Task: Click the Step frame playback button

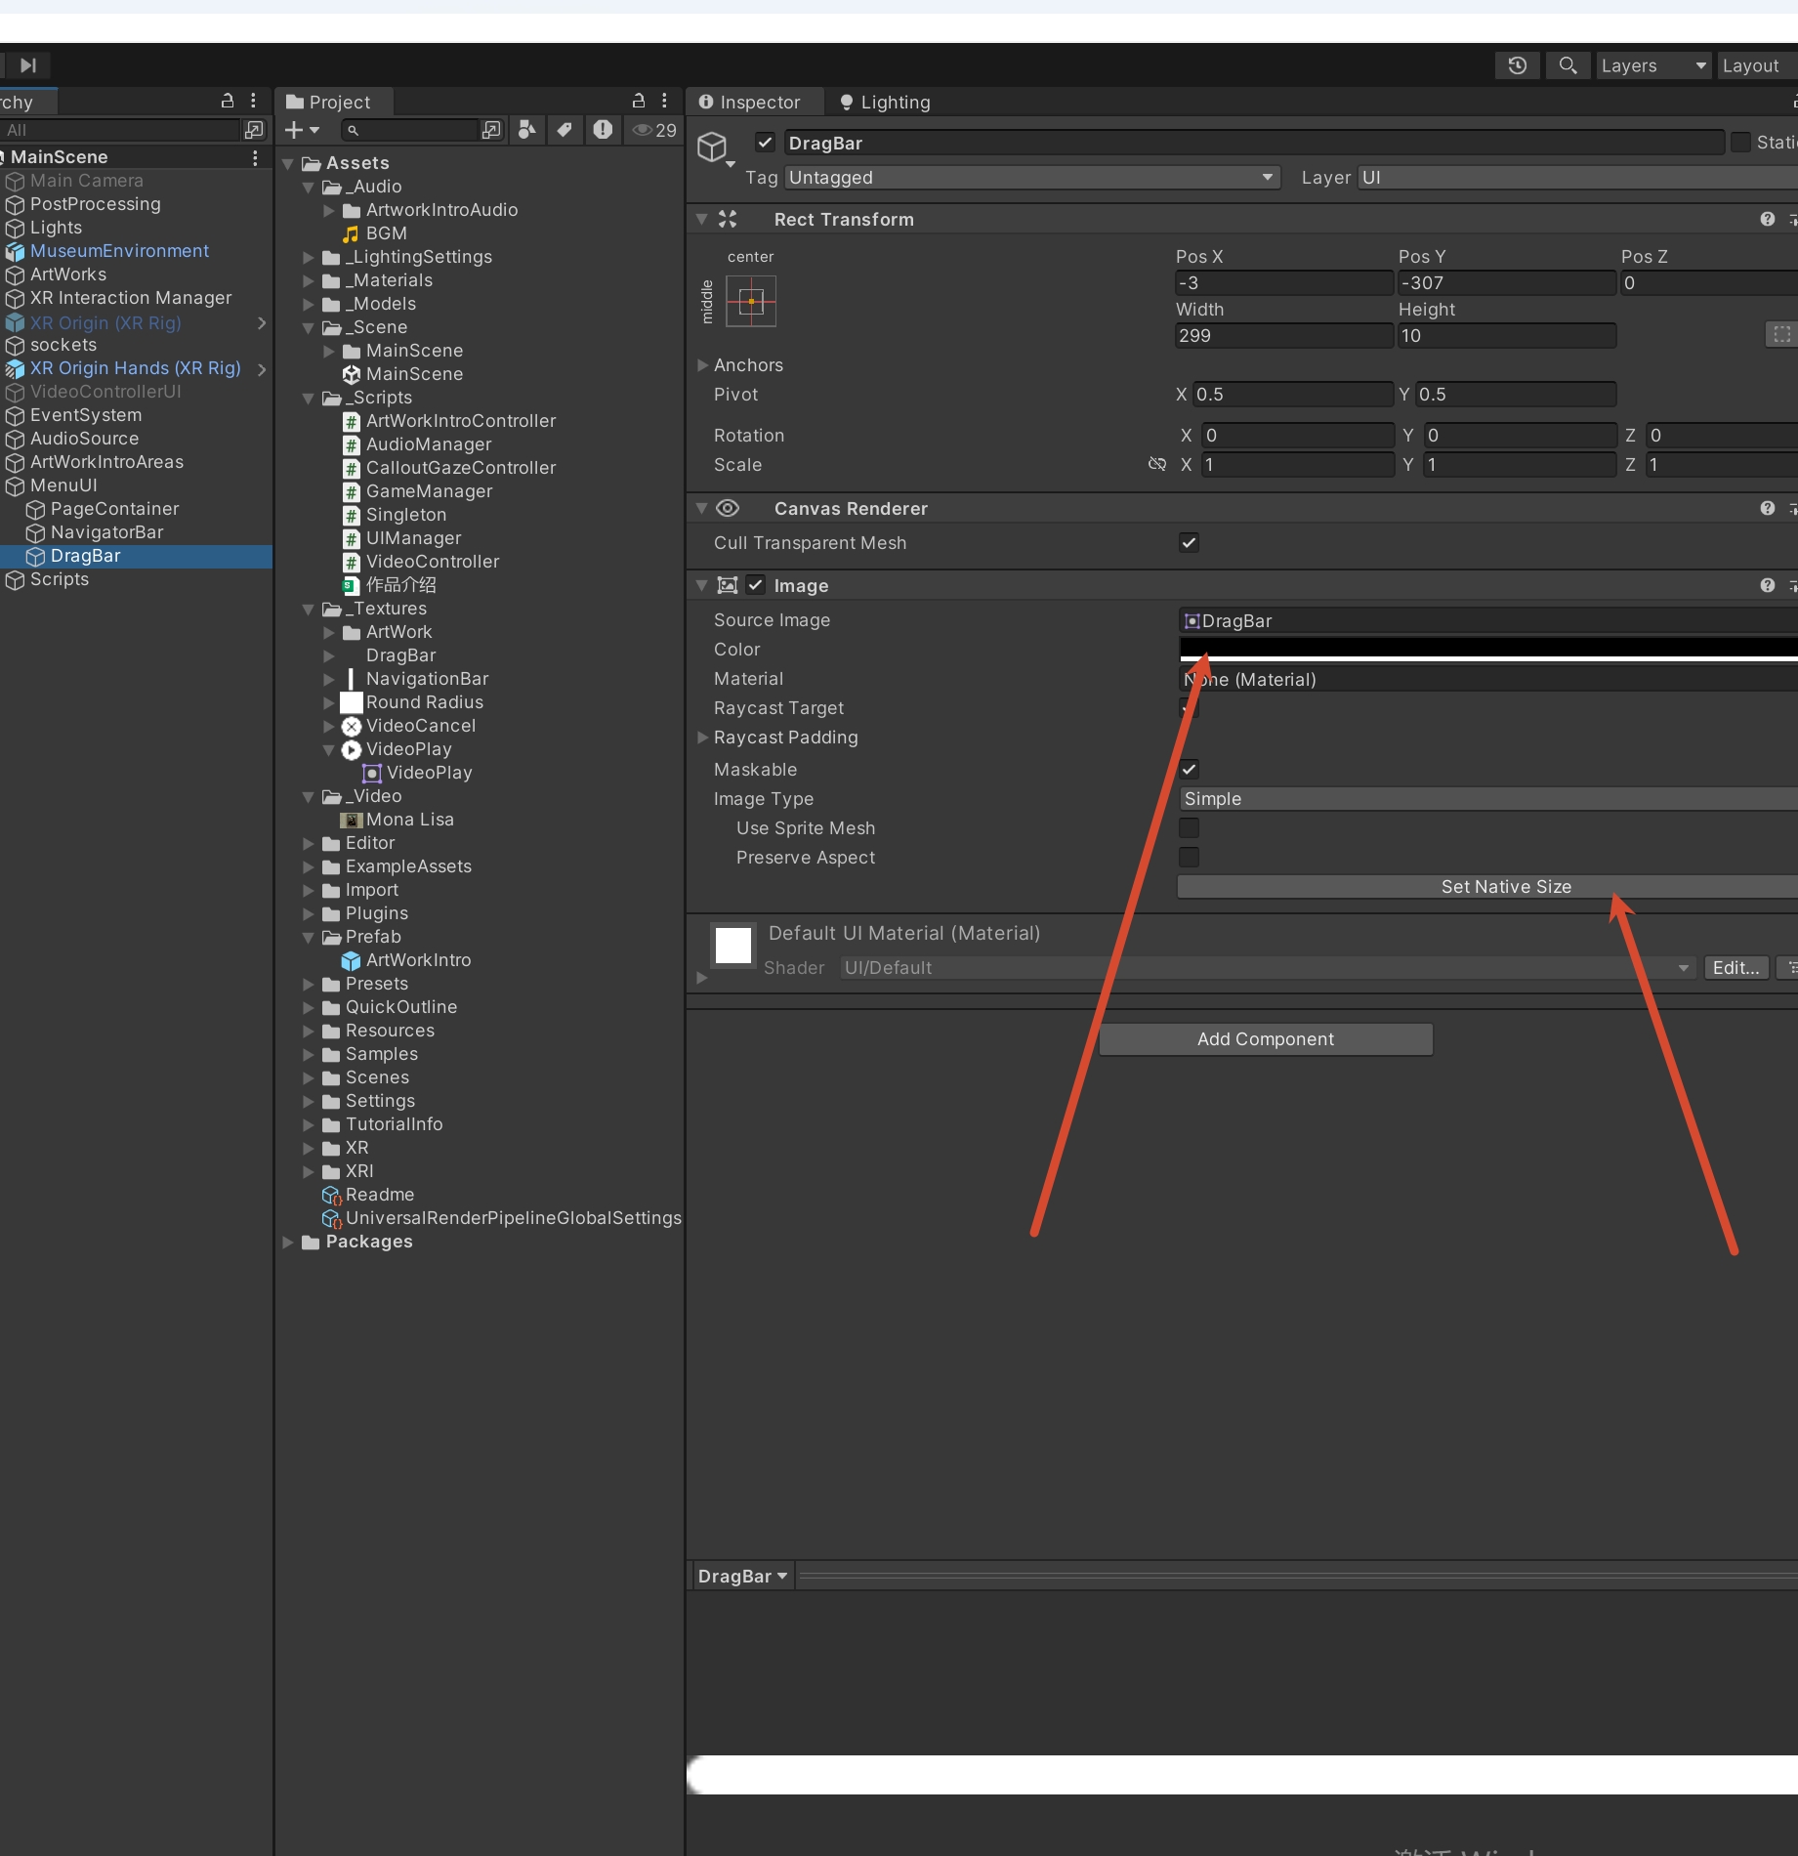Action: click(27, 65)
